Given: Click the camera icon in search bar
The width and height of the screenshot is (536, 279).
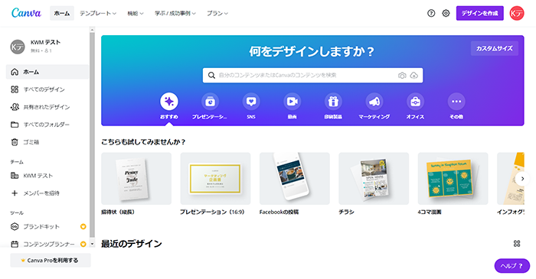Looking at the screenshot, I should point(402,76).
